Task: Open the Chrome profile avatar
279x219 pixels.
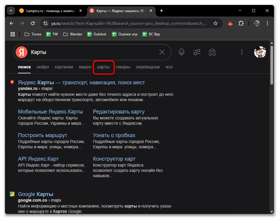Action: point(257,23)
